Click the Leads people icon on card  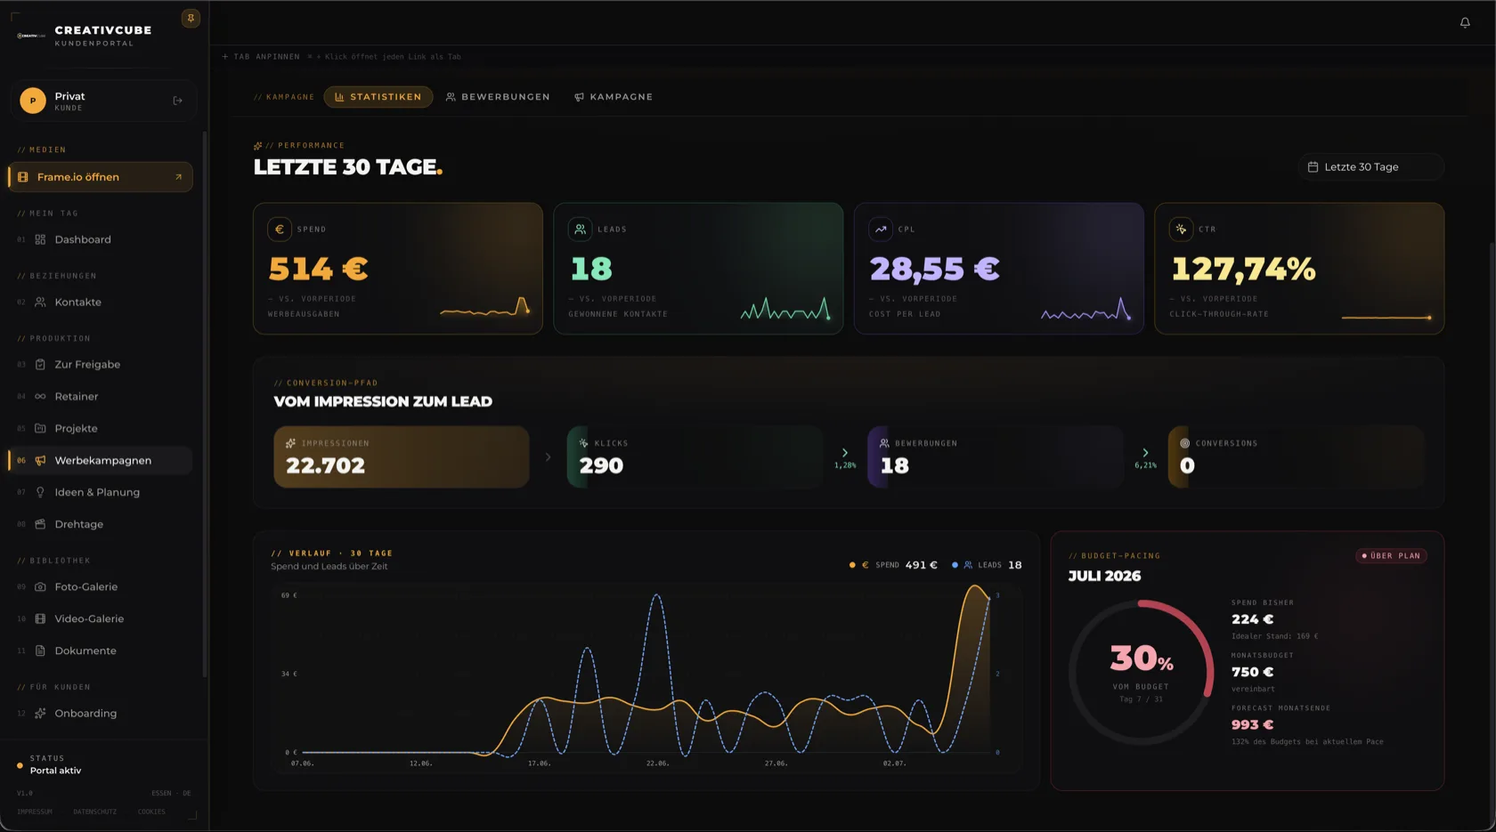[x=580, y=229]
